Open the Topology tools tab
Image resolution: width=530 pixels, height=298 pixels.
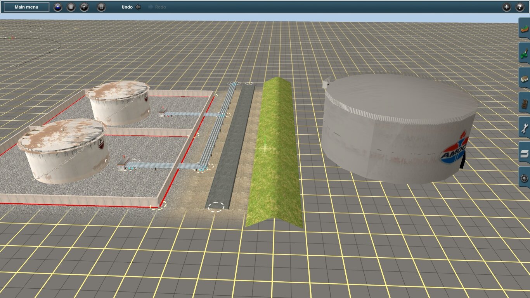tap(524, 28)
